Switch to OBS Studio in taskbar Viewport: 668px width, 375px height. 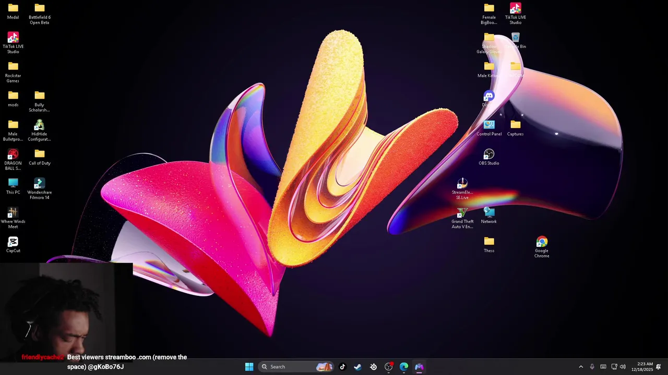(x=388, y=367)
